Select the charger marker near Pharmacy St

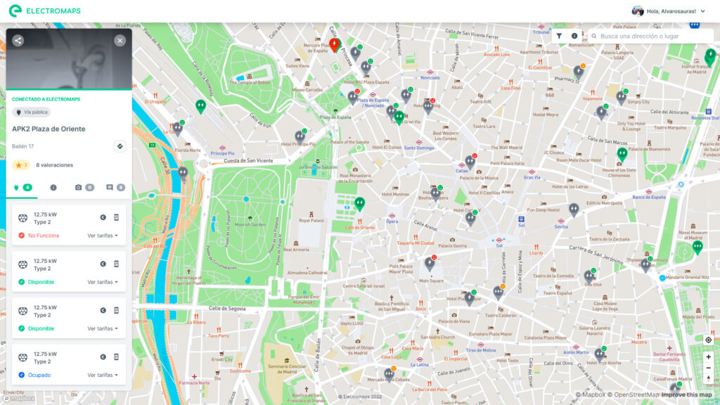(578, 71)
